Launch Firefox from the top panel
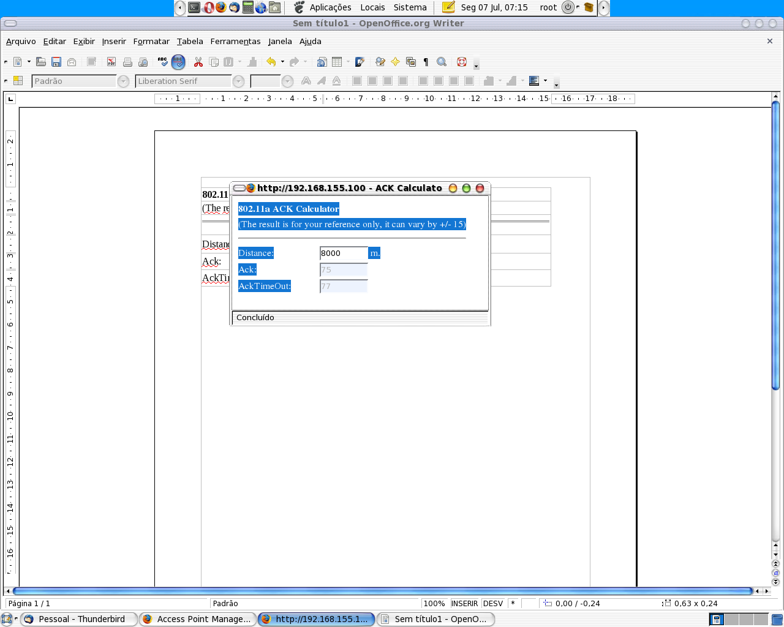Viewport: 784px width, 627px height. (221, 7)
